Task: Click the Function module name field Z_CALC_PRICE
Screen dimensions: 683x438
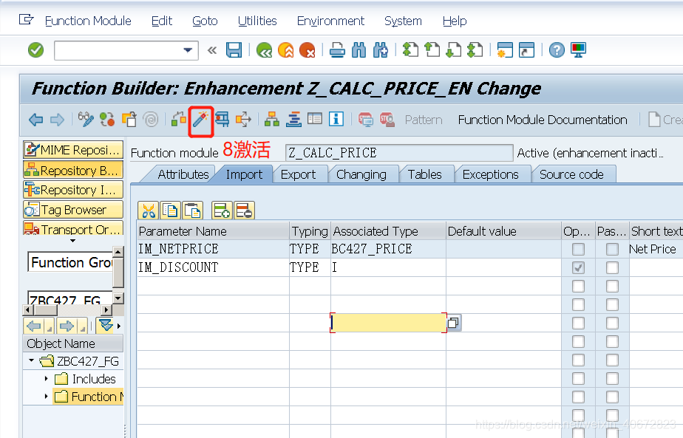Action: 399,153
